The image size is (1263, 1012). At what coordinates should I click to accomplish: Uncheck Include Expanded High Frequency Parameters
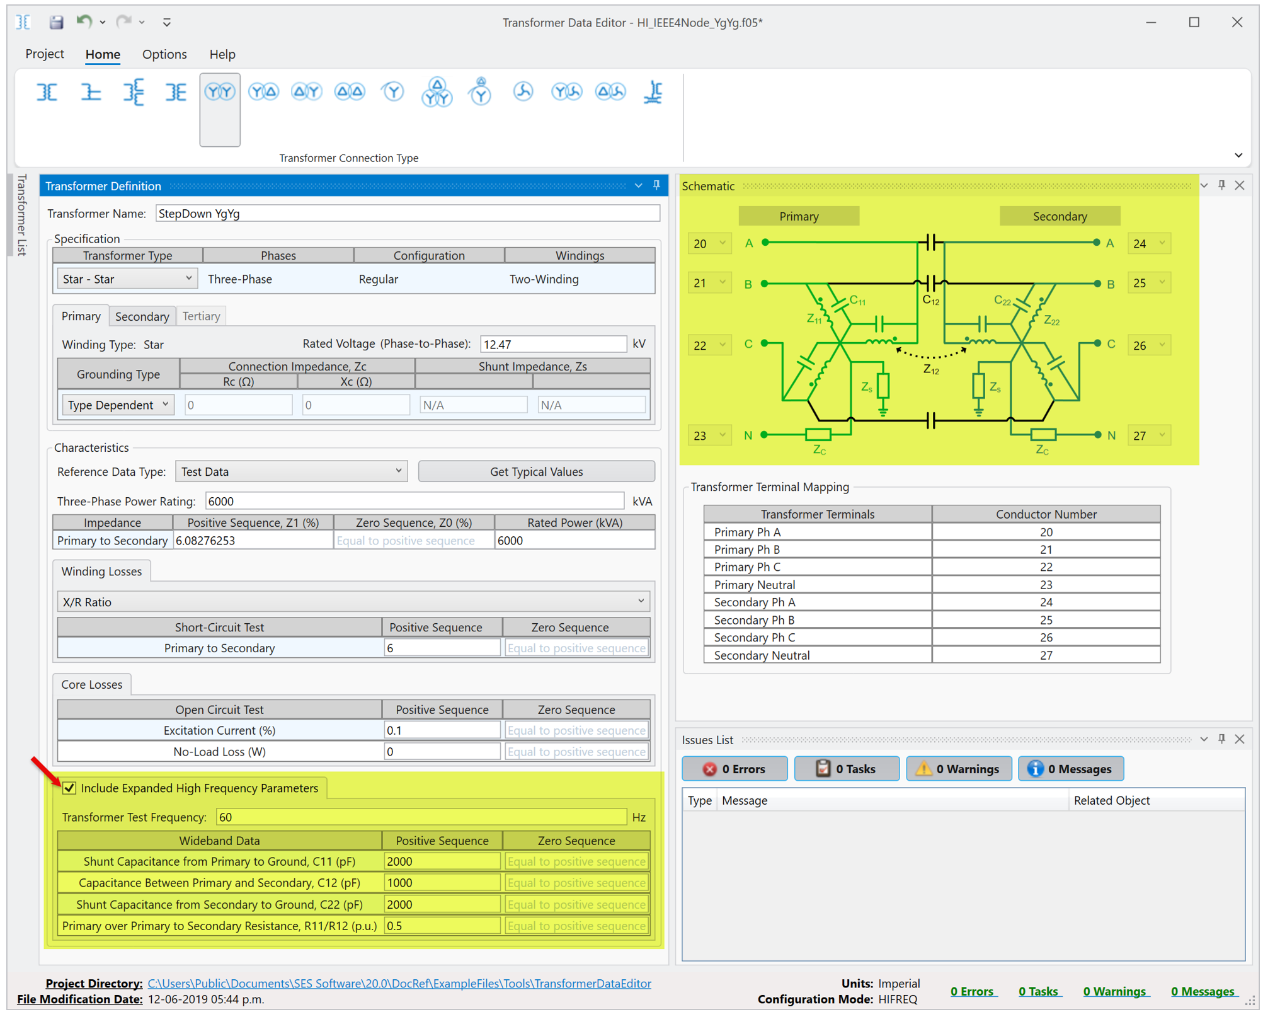[69, 788]
